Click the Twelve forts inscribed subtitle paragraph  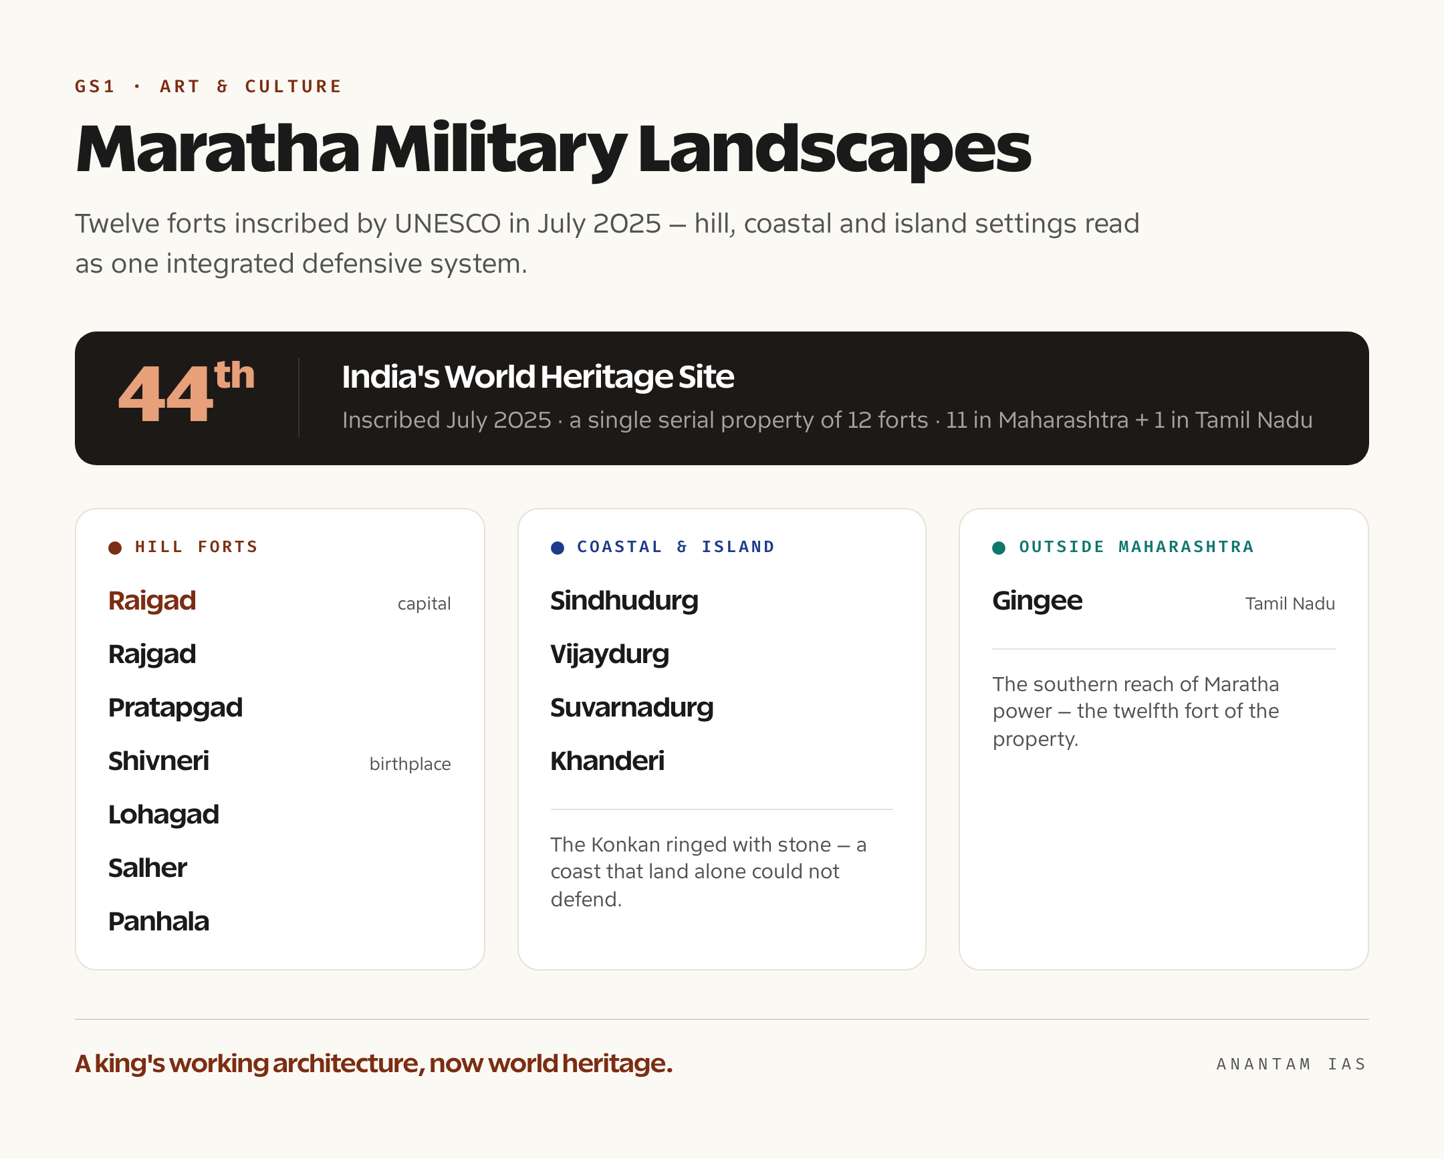click(x=608, y=244)
